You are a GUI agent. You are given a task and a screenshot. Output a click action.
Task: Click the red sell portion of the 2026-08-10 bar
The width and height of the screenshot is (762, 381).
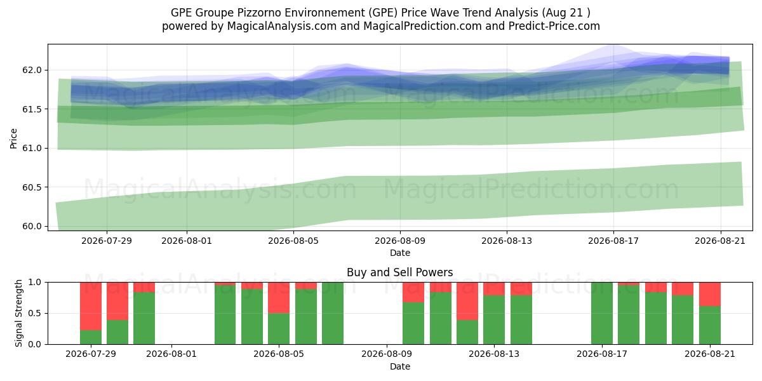(x=413, y=292)
